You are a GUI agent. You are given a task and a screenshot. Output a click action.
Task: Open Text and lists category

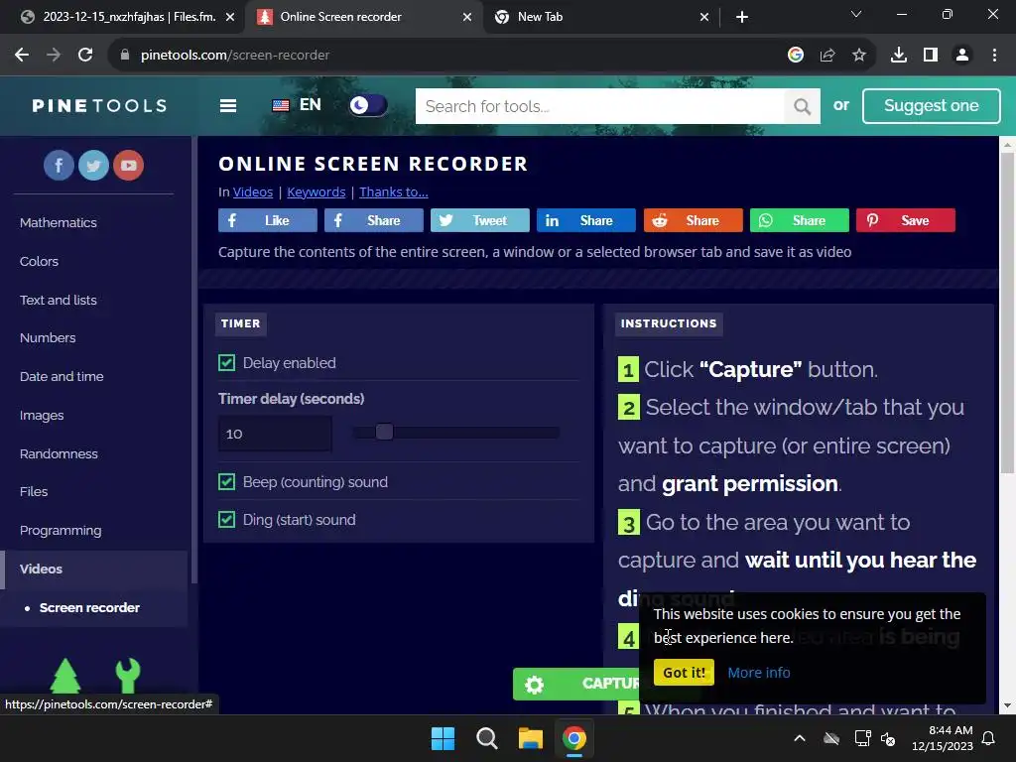(x=59, y=300)
